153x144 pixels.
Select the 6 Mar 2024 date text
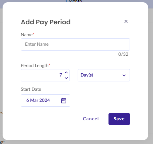click(x=38, y=100)
